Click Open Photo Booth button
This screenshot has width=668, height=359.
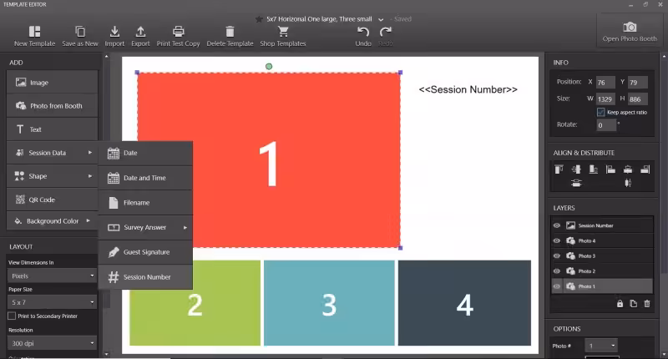point(630,32)
